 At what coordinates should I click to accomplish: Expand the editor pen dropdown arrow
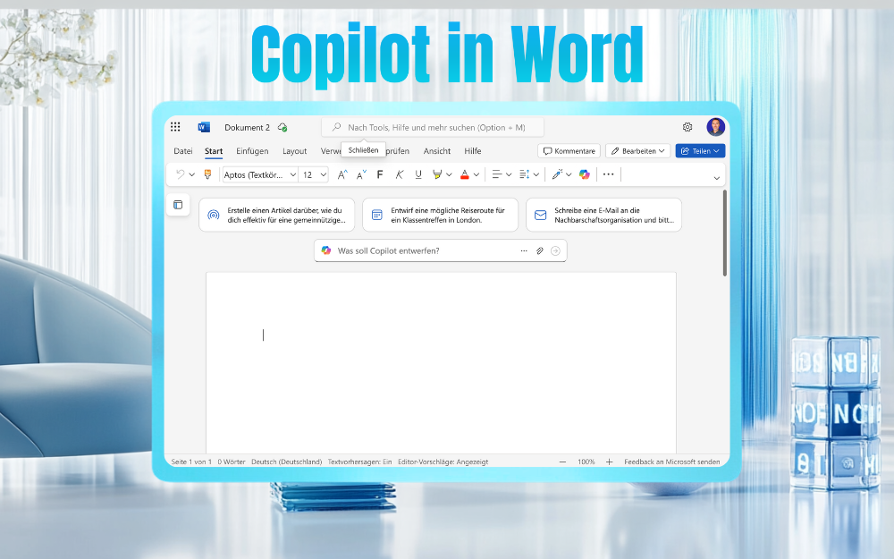tap(569, 174)
